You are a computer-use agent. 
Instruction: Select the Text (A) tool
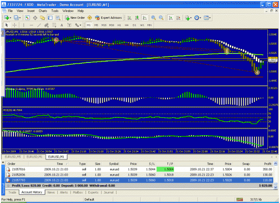pos(62,25)
